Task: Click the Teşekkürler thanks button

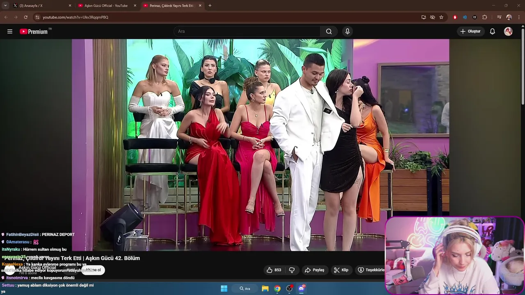Action: tap(370, 270)
